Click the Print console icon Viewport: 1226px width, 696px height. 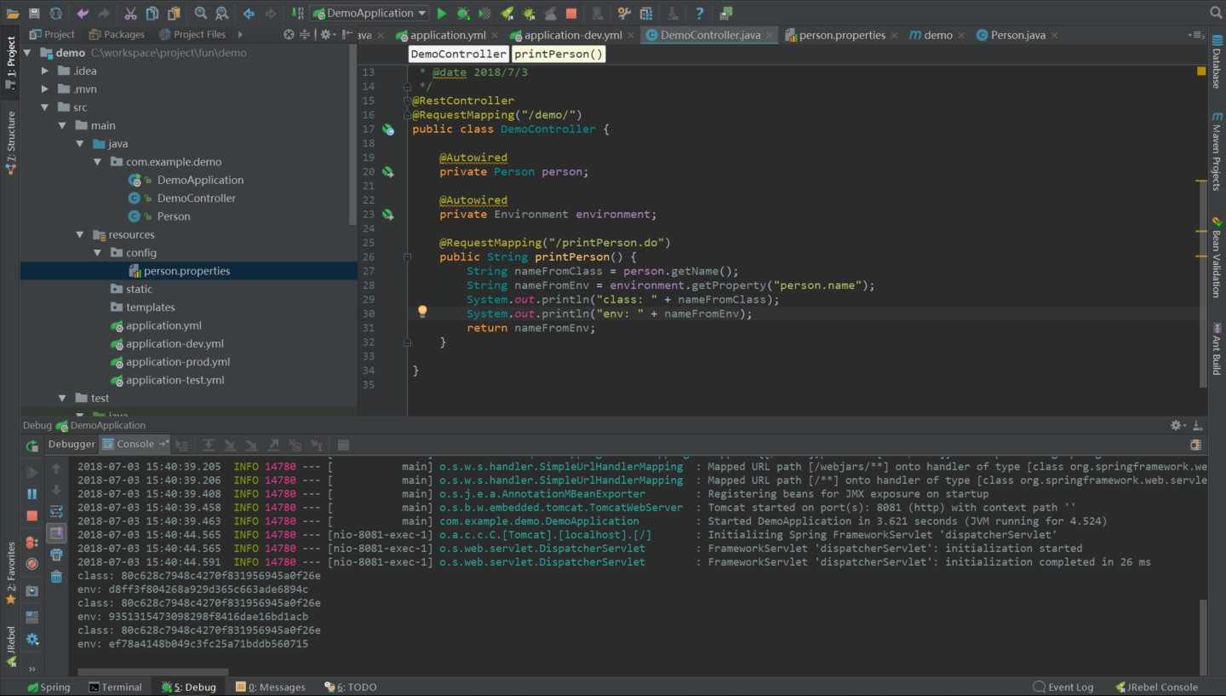(56, 555)
